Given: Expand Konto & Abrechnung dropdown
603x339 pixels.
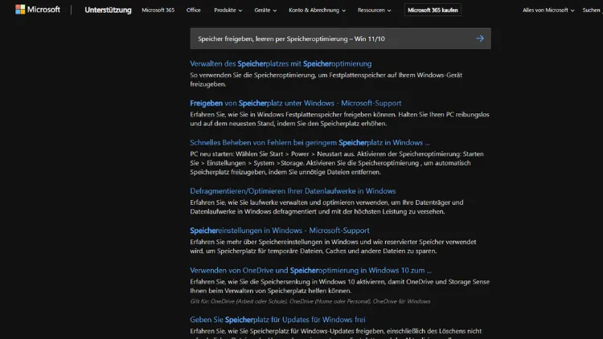Looking at the screenshot, I should click(x=317, y=10).
